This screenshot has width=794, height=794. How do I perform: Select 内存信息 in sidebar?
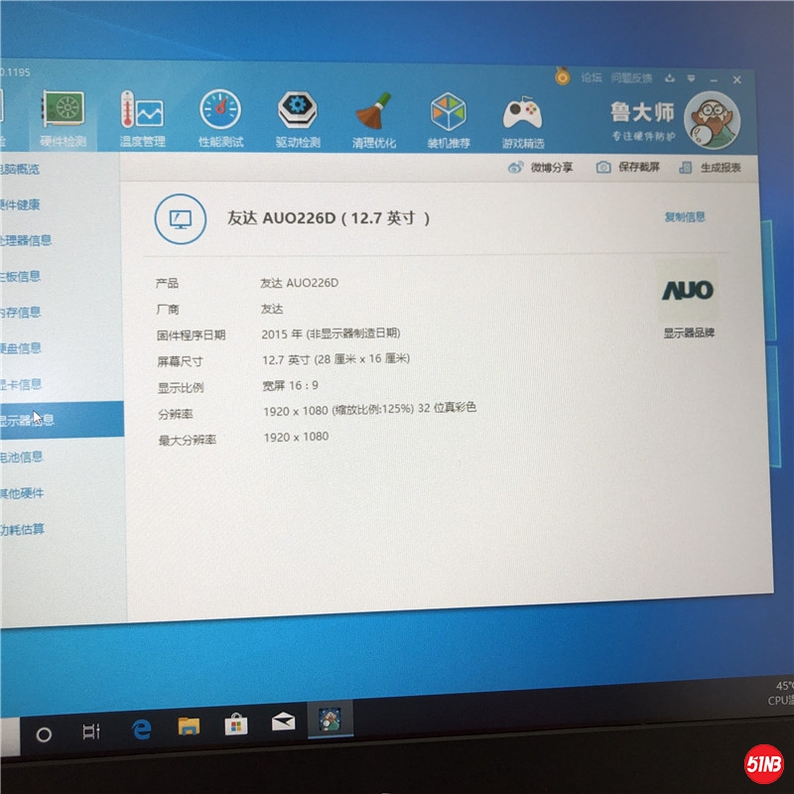20,312
